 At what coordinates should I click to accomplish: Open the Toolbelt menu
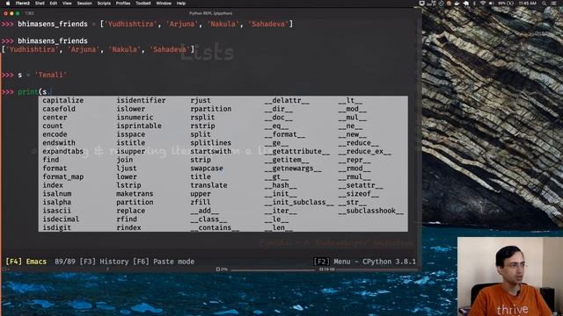click(x=143, y=4)
